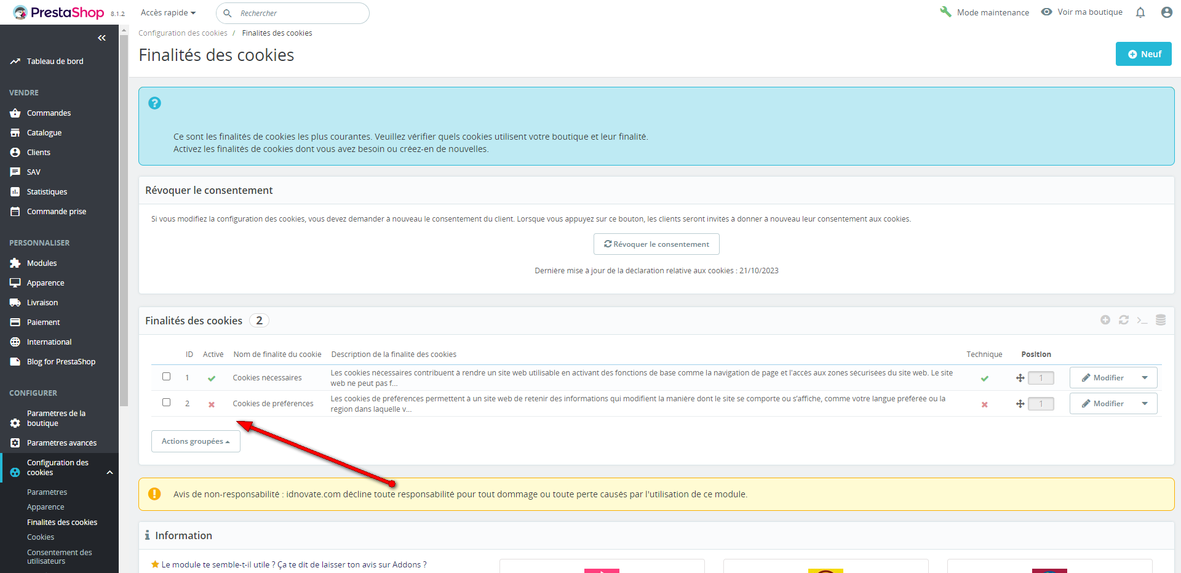Open the Accès rapide dropdown
1181x573 pixels.
point(168,12)
